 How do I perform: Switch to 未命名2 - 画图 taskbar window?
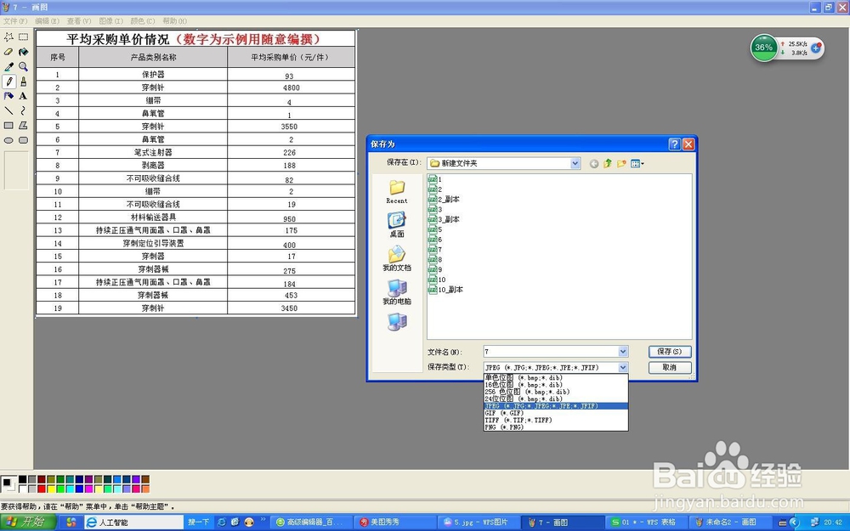point(731,523)
